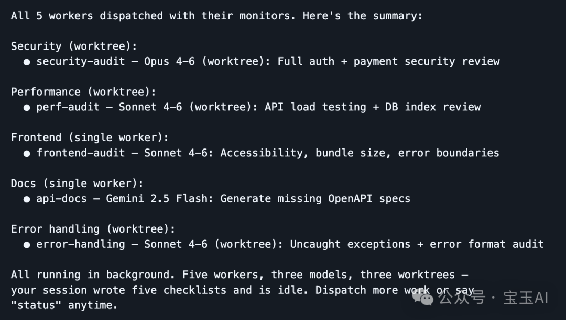Click the "Frontend (single worker):" heading

point(90,138)
